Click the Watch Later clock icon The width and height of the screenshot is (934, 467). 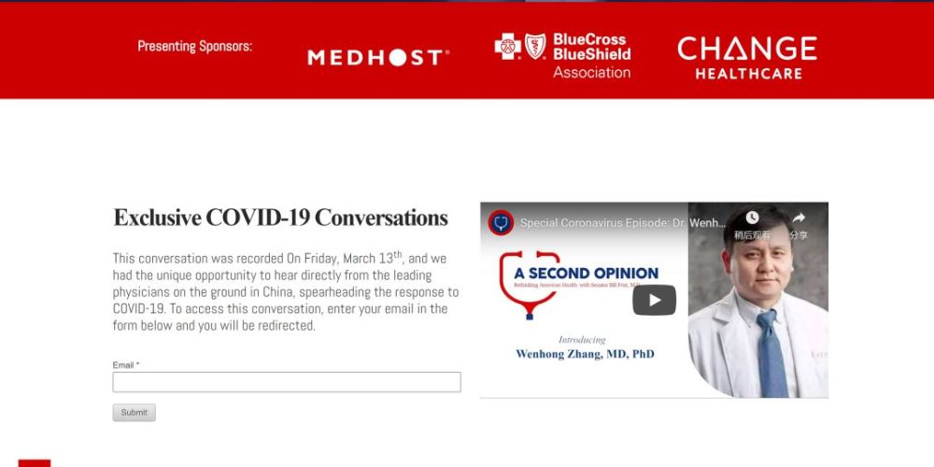tap(752, 218)
